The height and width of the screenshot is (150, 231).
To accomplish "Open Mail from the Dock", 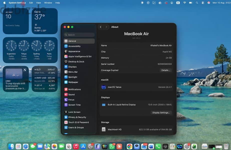I will pos(40,146).
